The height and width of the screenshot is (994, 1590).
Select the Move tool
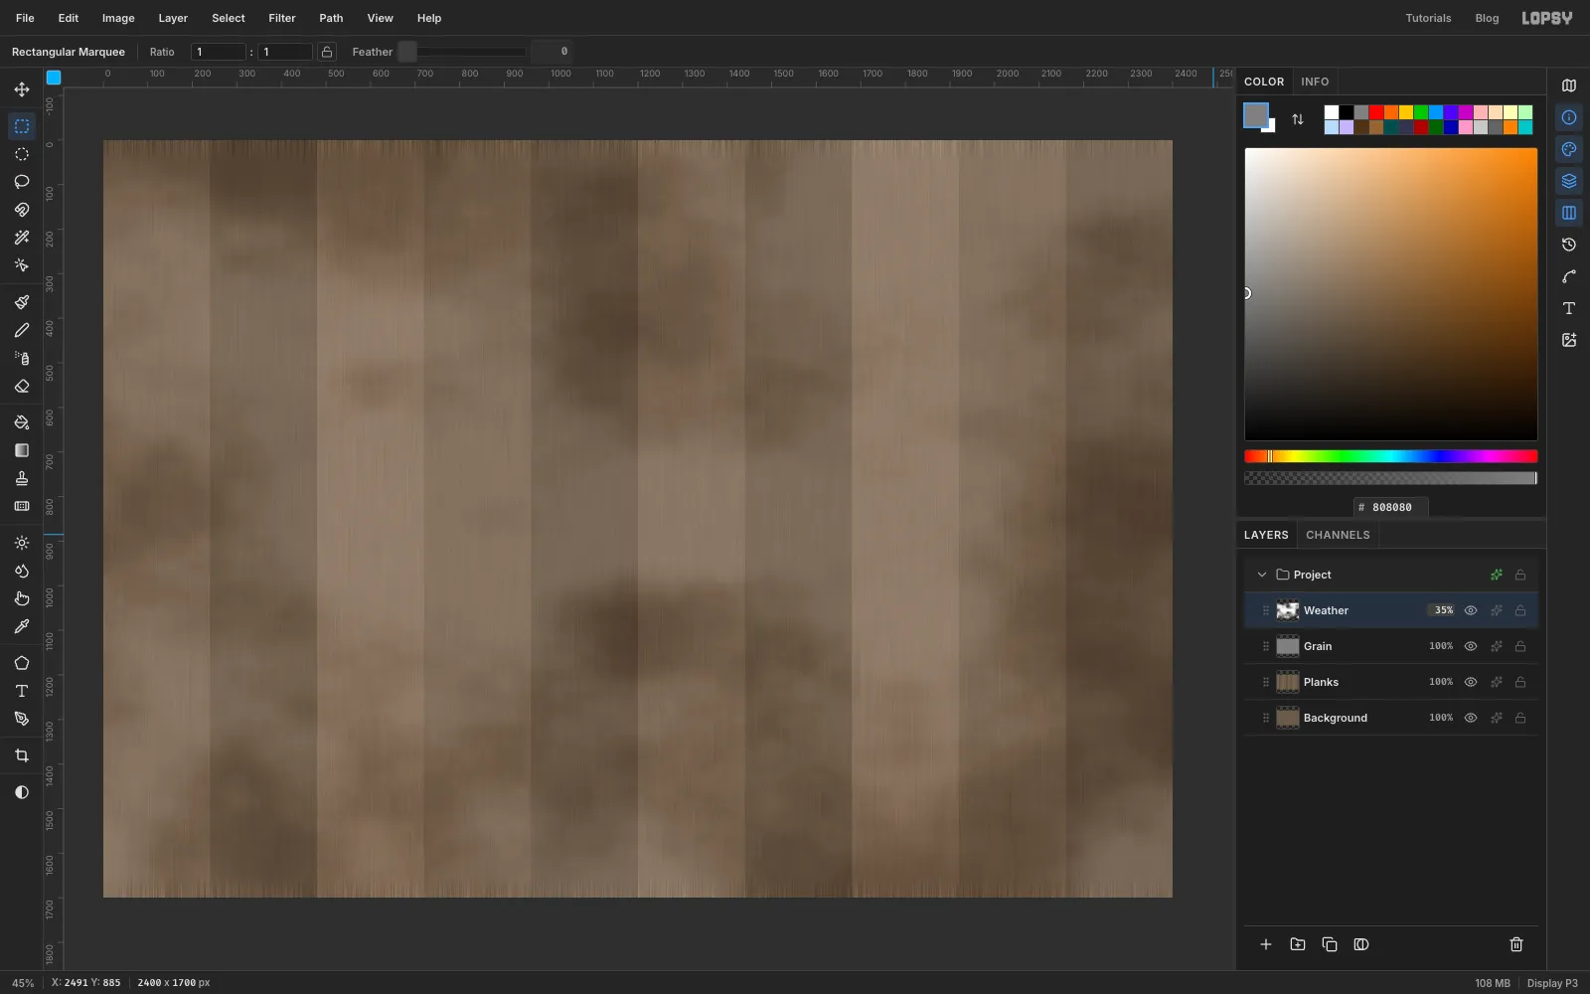pyautogui.click(x=22, y=89)
